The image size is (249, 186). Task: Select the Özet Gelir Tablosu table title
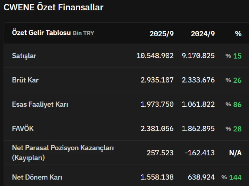point(41,33)
